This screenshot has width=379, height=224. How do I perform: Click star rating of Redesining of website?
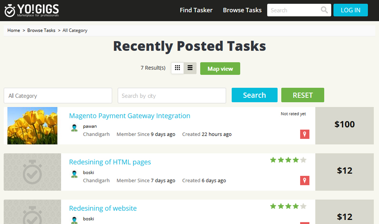tap(288, 207)
